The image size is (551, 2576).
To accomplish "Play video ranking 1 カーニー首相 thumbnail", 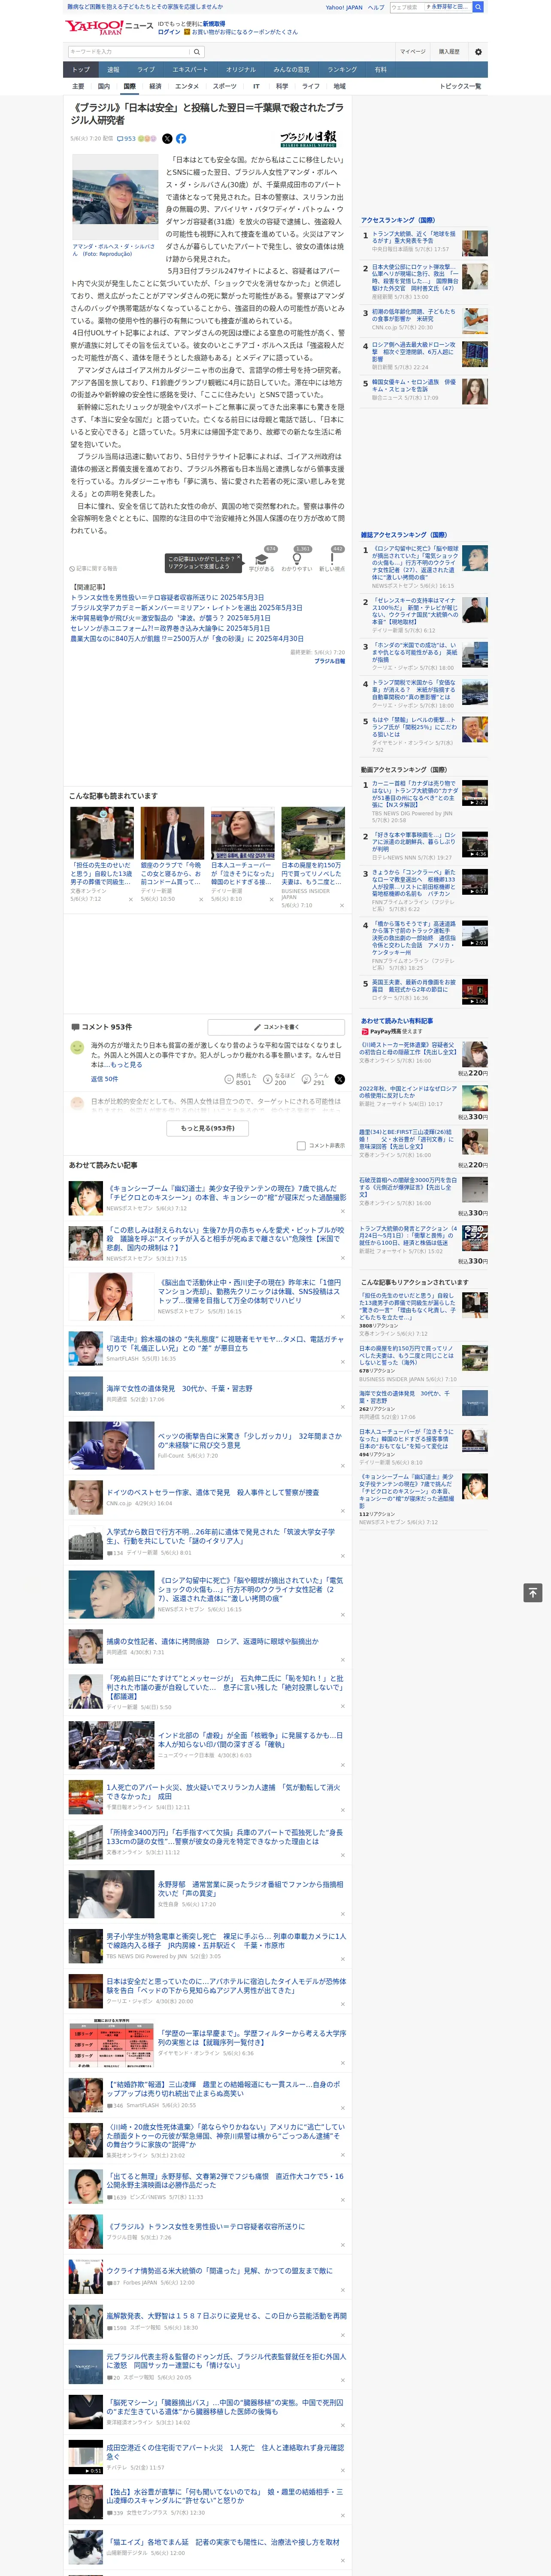I will [475, 793].
